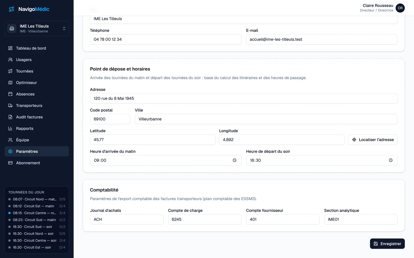Open the 08:23 Circuit Sud matin tour
The width and height of the screenshot is (414, 258).
[x=37, y=220]
